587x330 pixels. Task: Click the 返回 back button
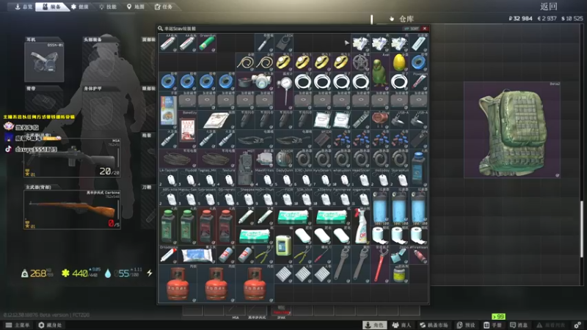pyautogui.click(x=549, y=7)
